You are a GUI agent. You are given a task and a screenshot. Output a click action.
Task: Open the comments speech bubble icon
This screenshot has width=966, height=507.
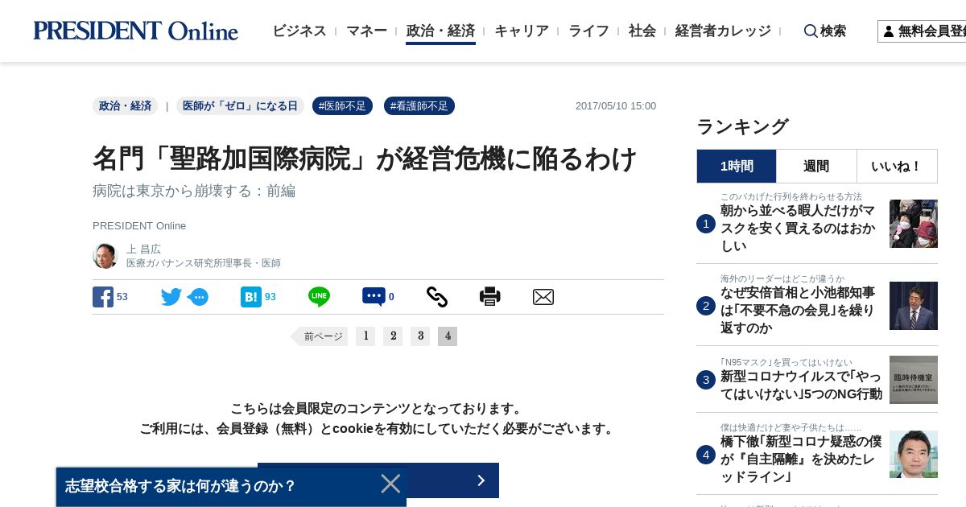[374, 297]
